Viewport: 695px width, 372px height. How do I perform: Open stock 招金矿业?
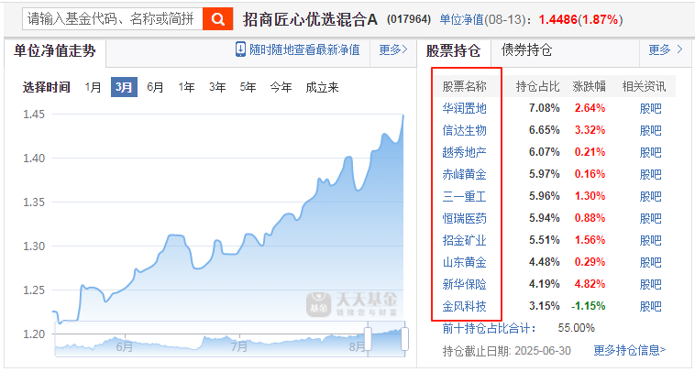464,240
